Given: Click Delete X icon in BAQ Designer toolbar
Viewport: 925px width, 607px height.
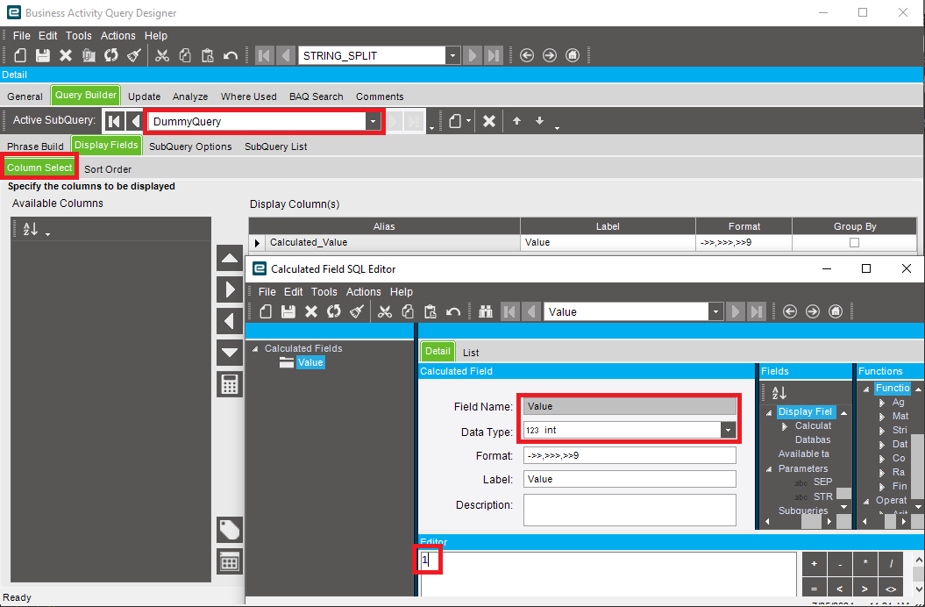Looking at the screenshot, I should pos(66,55).
